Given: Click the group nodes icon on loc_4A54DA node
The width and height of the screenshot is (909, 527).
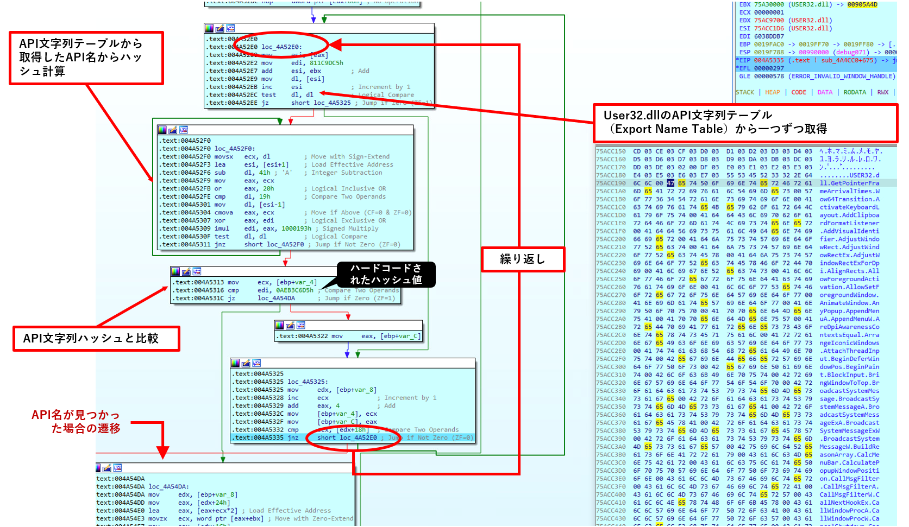Looking at the screenshot, I should (117, 468).
